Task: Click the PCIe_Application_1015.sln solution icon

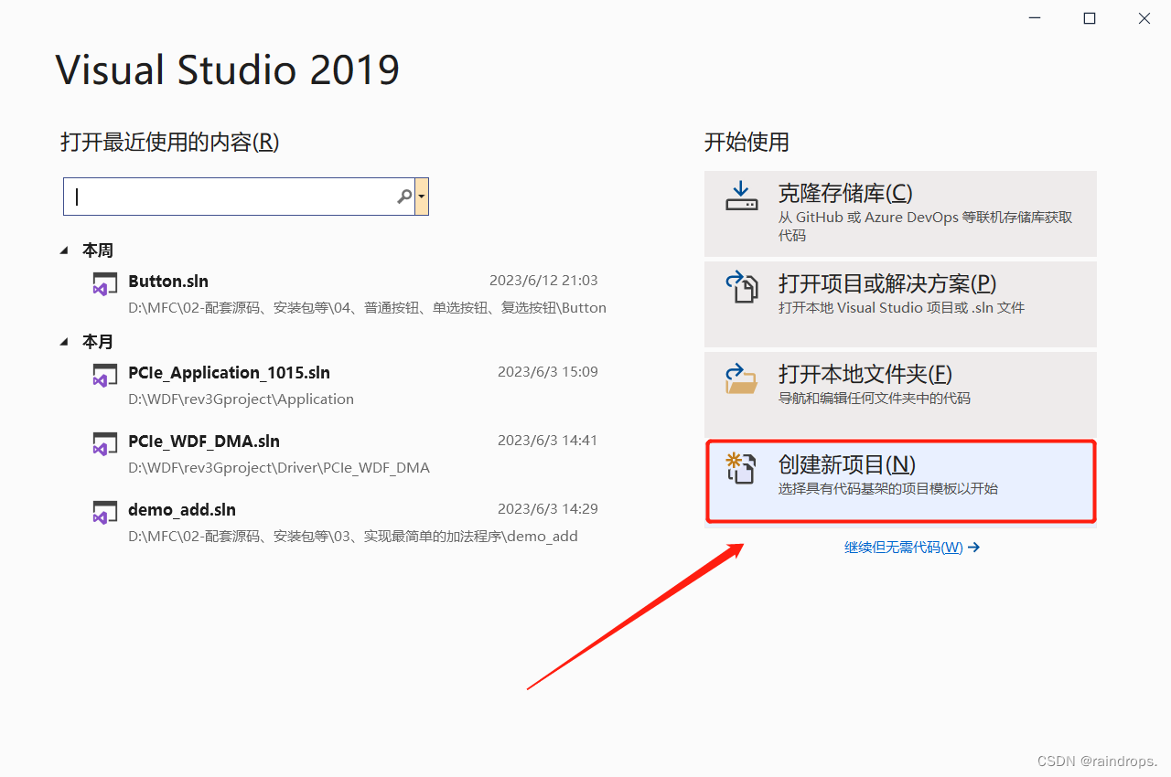Action: coord(105,375)
